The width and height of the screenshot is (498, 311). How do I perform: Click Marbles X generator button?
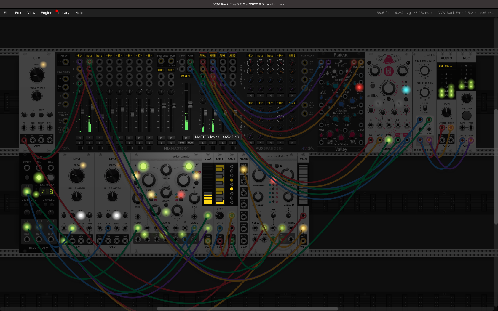click(189, 166)
